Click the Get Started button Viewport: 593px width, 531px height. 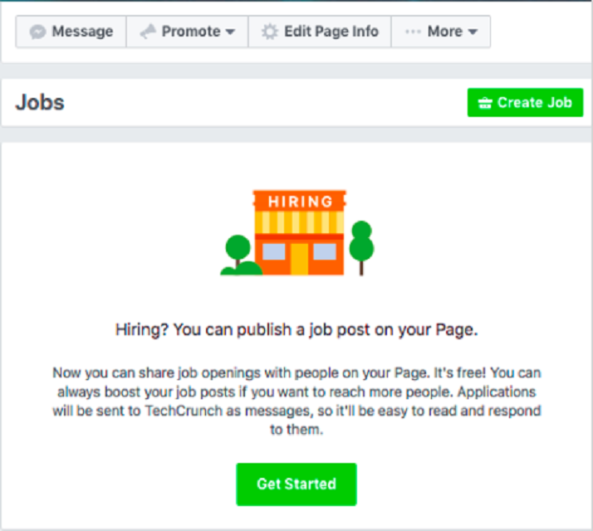tap(296, 485)
